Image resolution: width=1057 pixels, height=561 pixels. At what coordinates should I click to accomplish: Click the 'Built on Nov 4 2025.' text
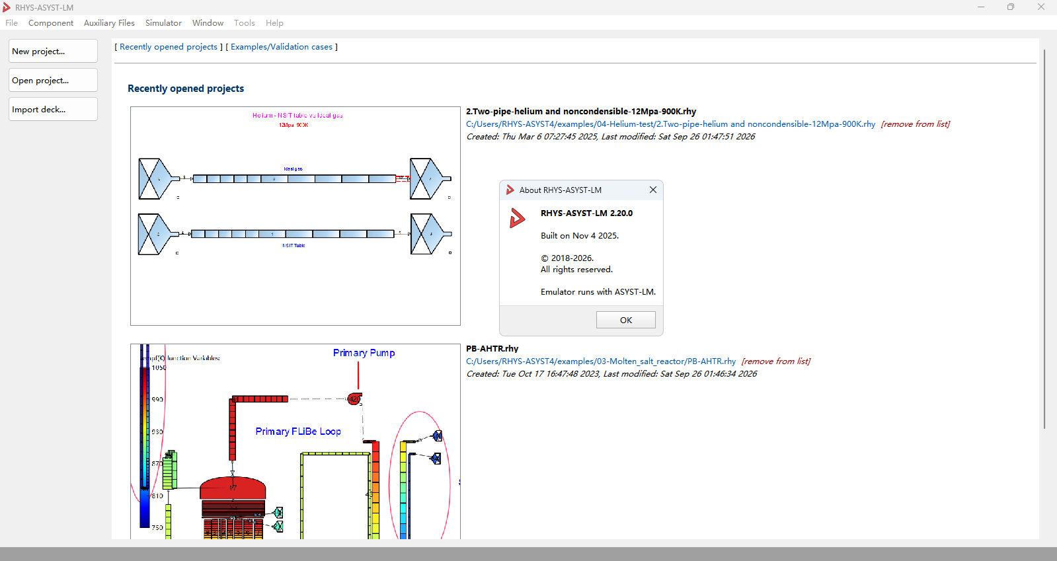tap(580, 236)
